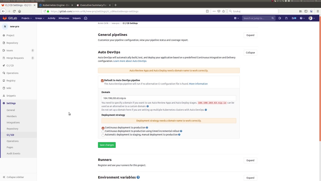Image resolution: width=321 pixels, height=181 pixels.
Task: Expand the Runners section
Action: tap(250, 160)
